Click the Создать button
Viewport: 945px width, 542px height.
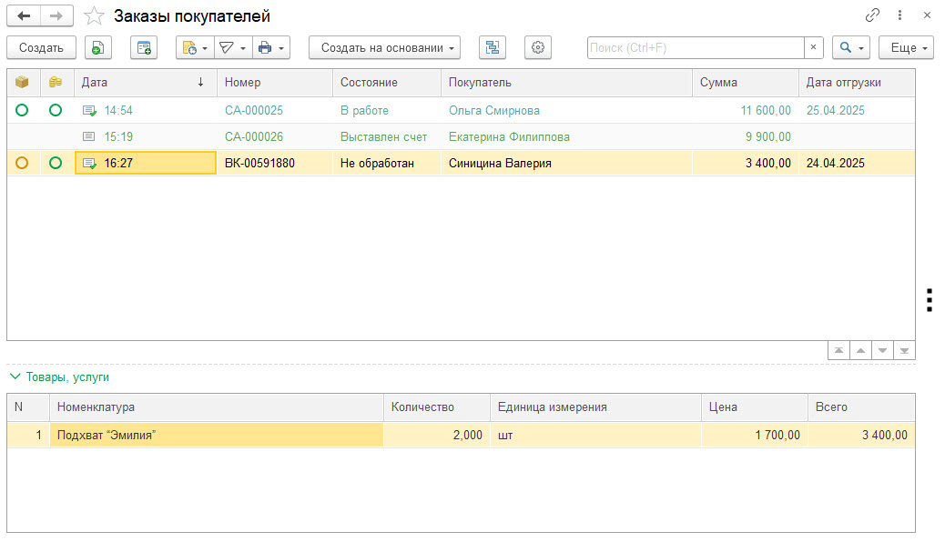[41, 47]
